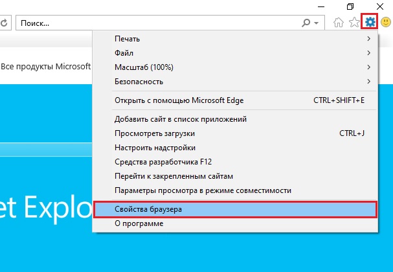
Task: Expand the Файл submenu
Action: [x=235, y=53]
